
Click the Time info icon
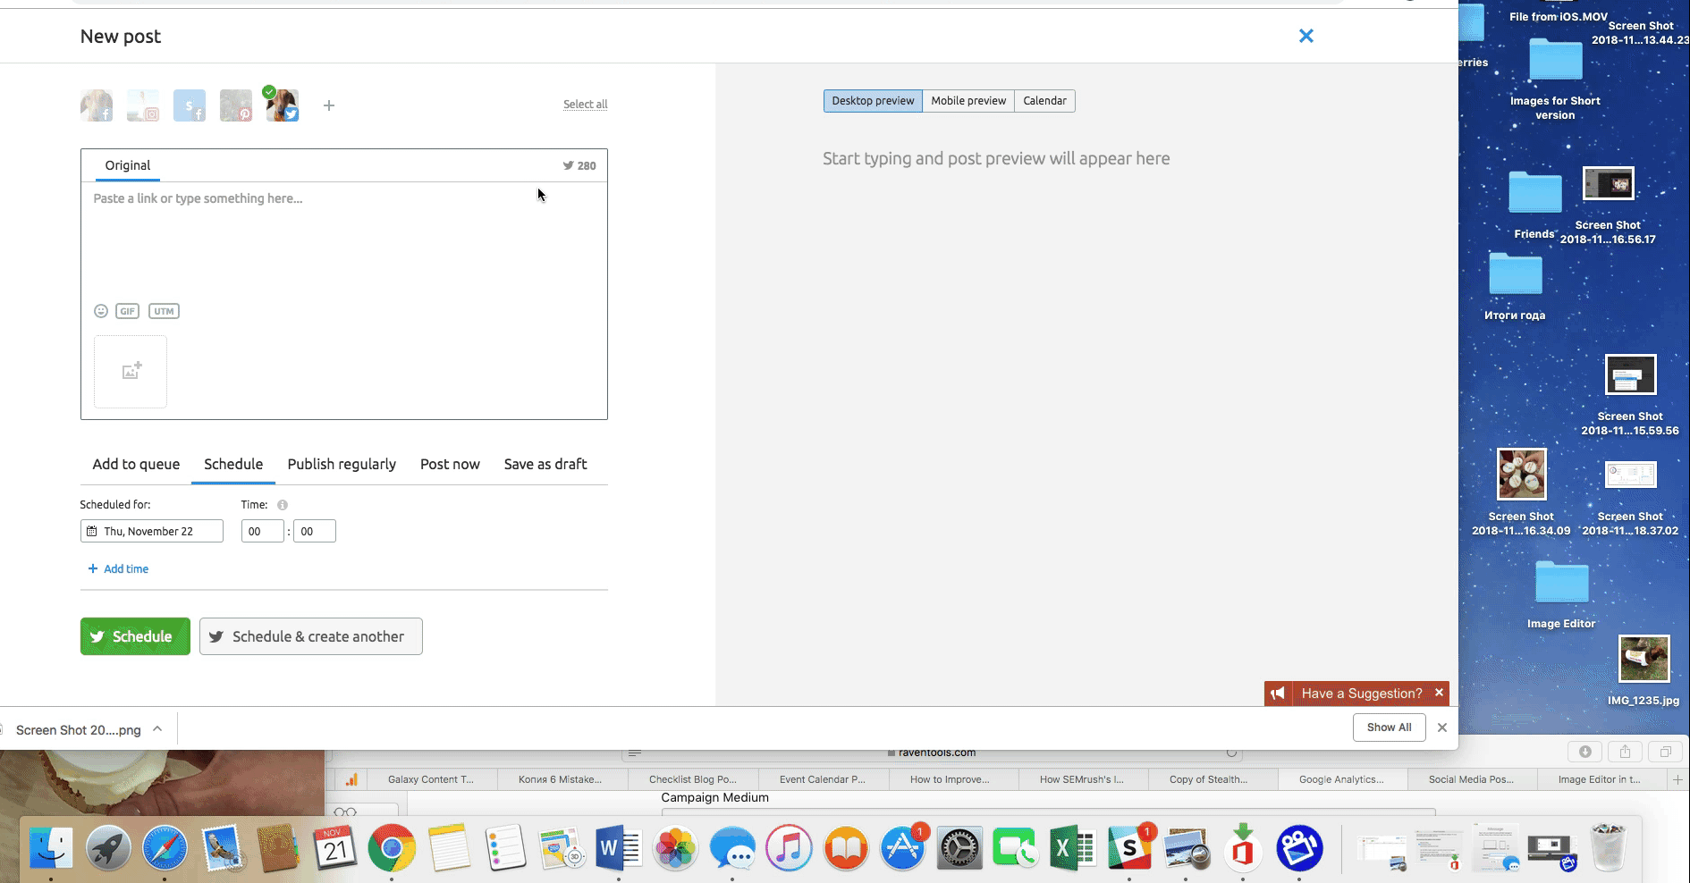tap(283, 505)
